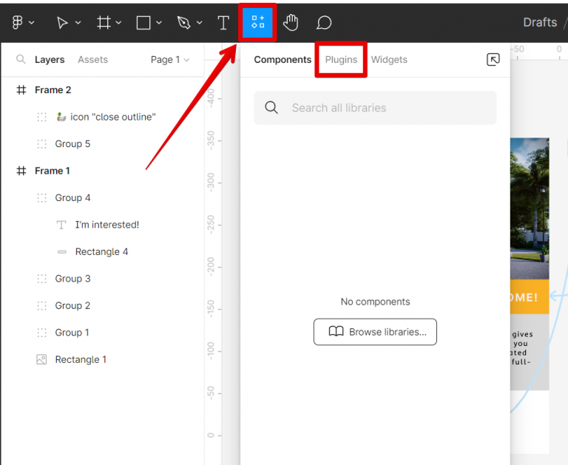
Task: Switch to the Components tab
Action: pyautogui.click(x=283, y=59)
